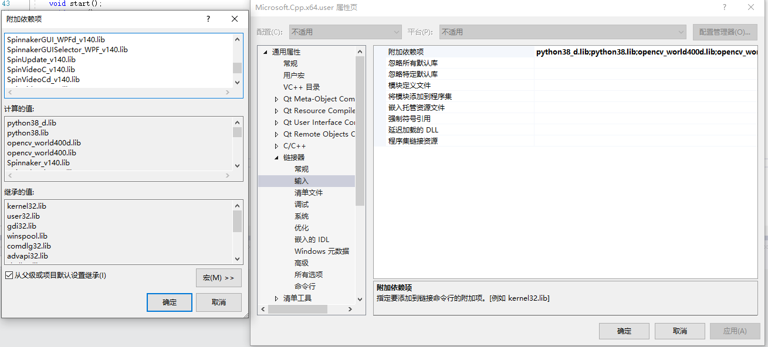
Task: Click the 宏(M) >> macro button
Action: click(x=218, y=278)
